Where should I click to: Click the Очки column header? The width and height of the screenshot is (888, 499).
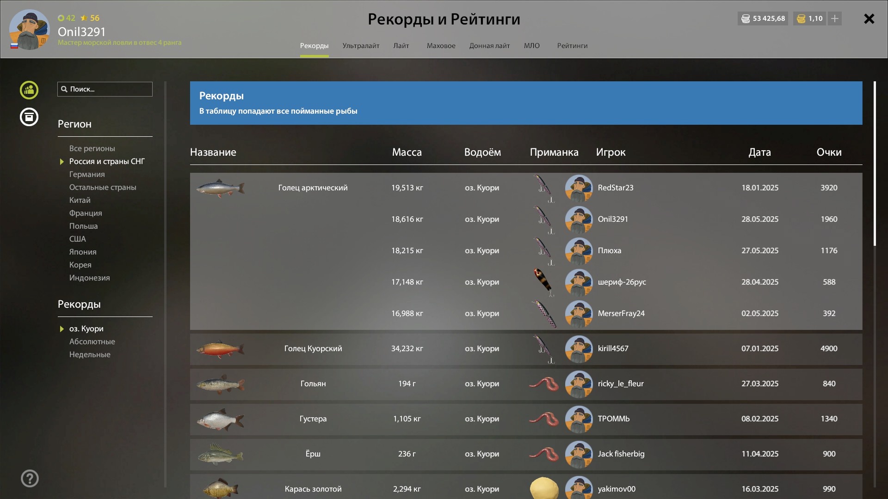829,152
